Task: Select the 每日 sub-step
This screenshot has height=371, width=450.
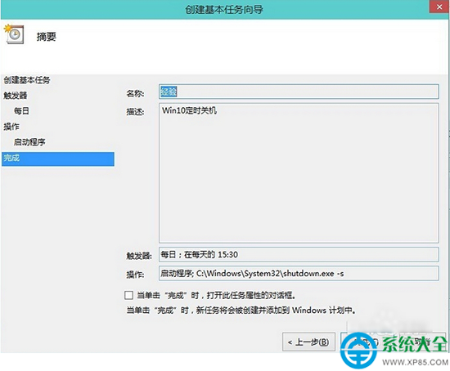Action: tap(21, 111)
